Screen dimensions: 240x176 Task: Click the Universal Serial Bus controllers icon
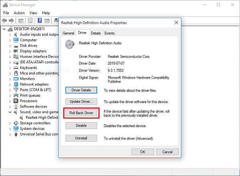pyautogui.click(x=16, y=134)
